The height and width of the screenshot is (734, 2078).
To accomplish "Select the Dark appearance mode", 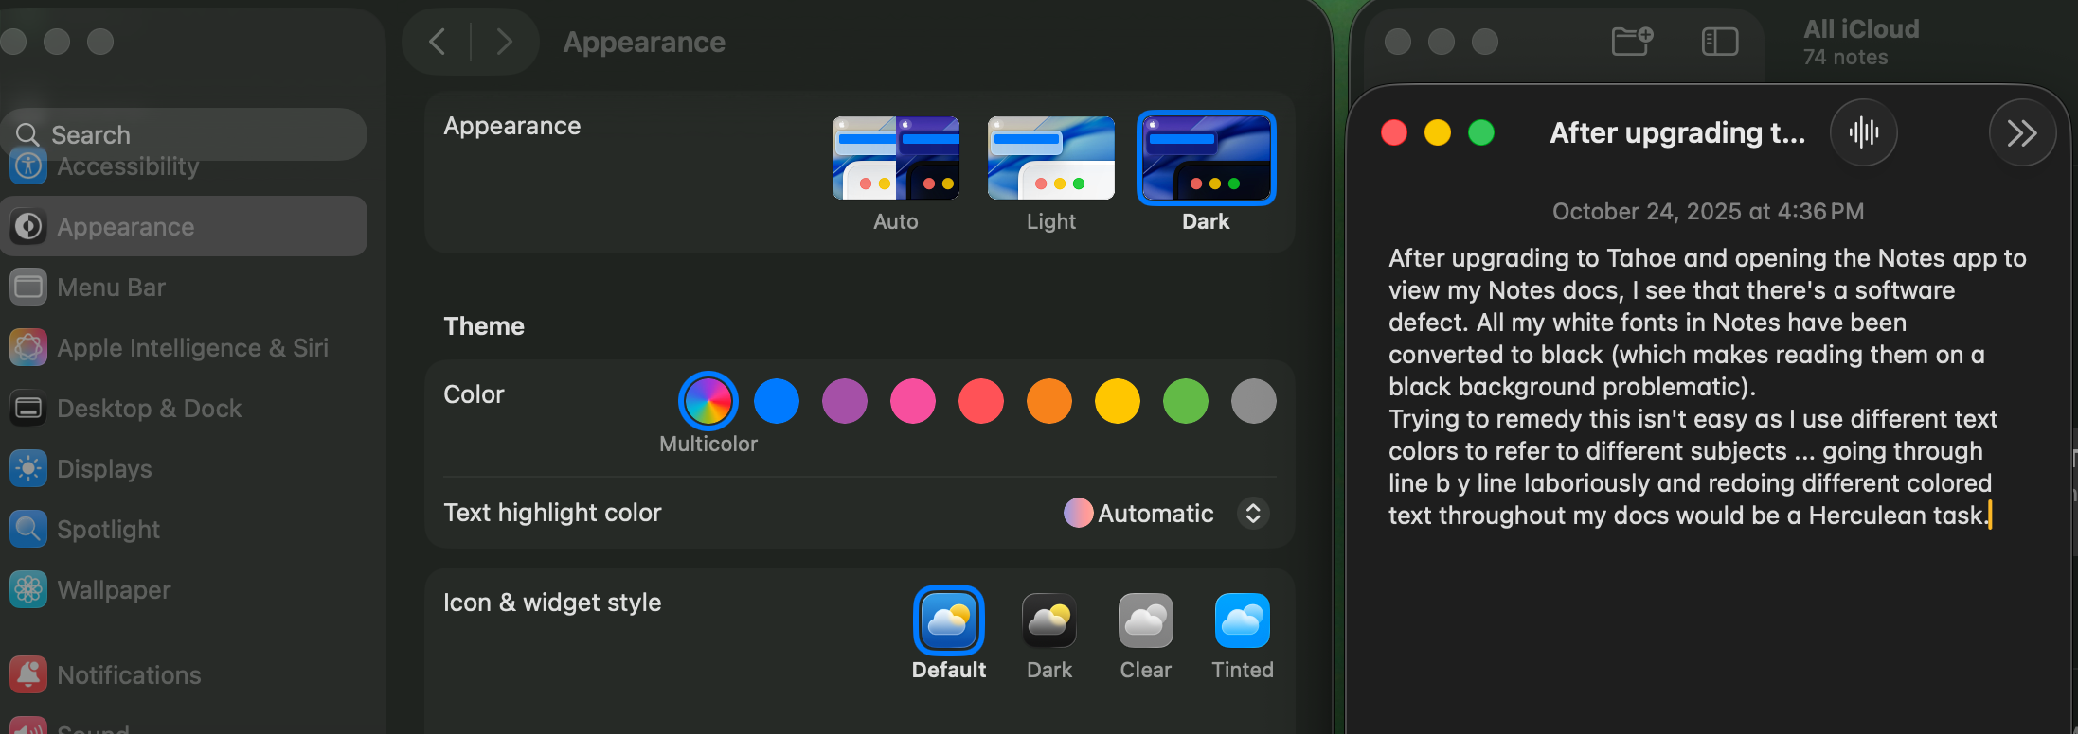I will coord(1207,158).
